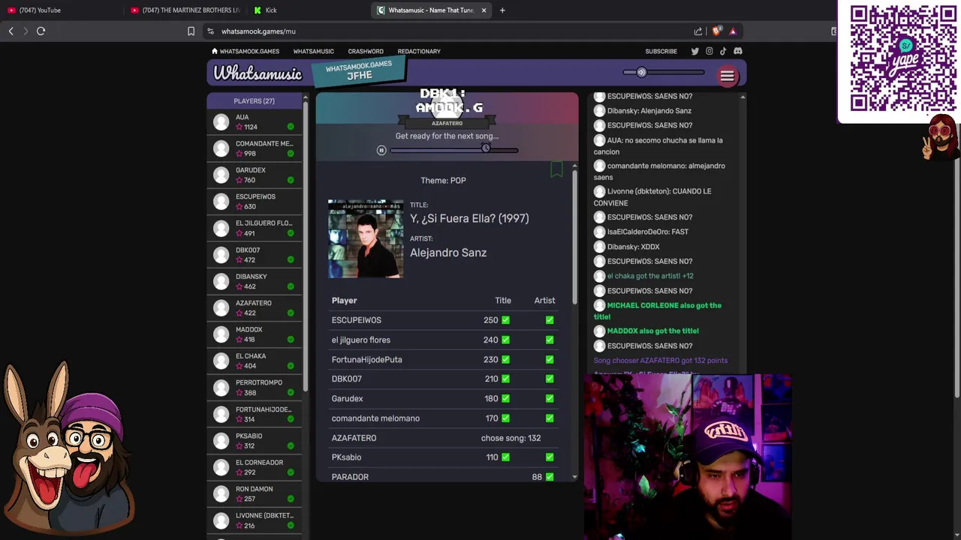Click ESCUPEIWOS artist checkmark in results
Image resolution: width=961 pixels, height=540 pixels.
tap(550, 320)
